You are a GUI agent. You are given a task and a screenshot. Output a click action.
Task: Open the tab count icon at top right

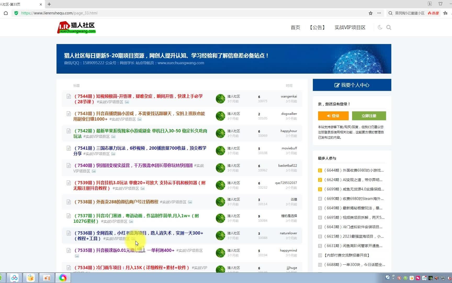coord(430,4)
